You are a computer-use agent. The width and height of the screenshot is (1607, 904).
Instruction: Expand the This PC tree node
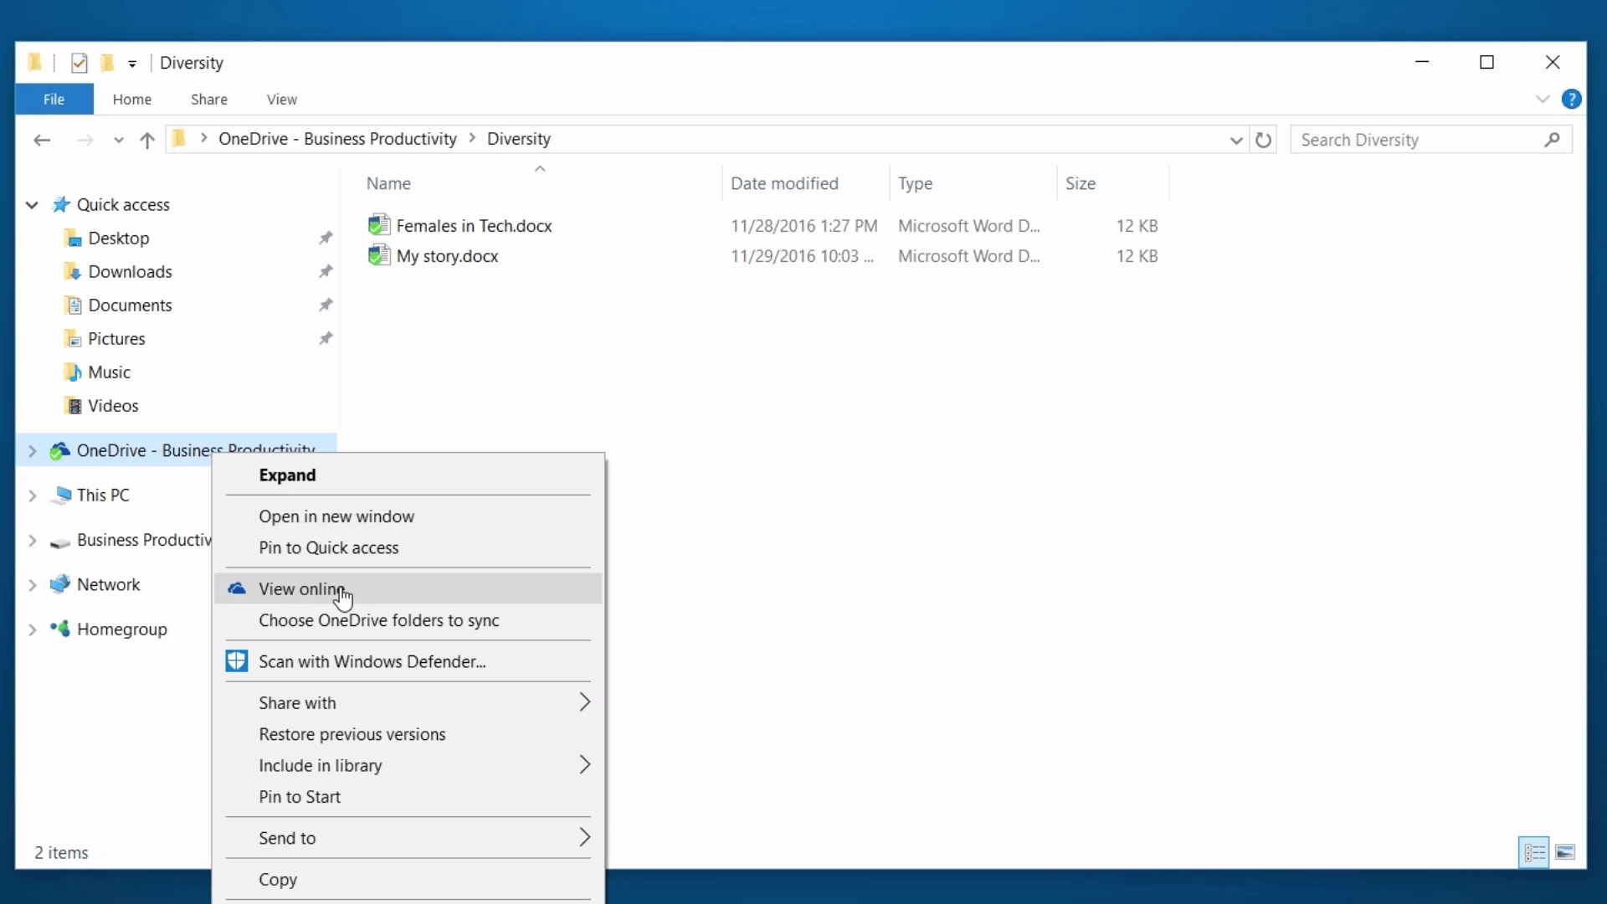[32, 496]
